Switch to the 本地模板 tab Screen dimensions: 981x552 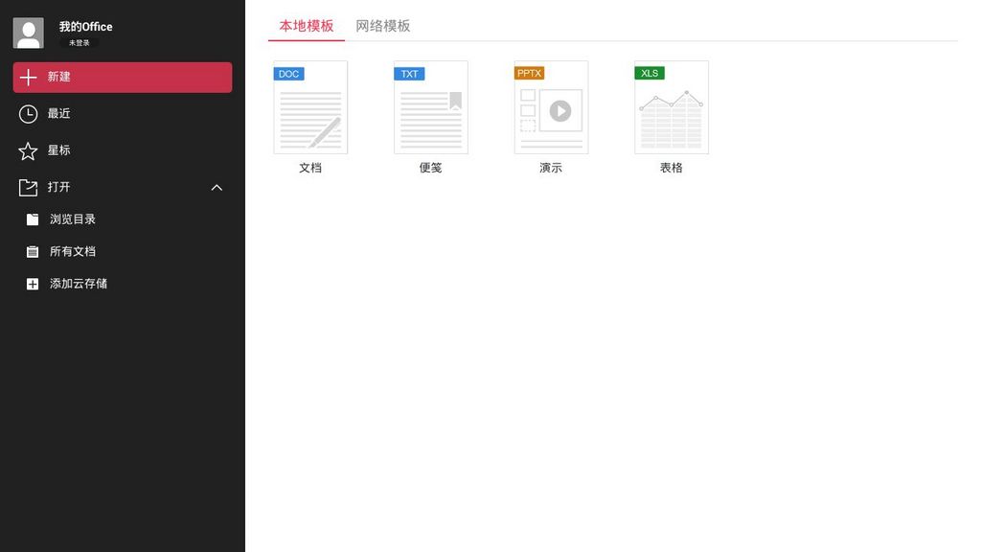307,26
